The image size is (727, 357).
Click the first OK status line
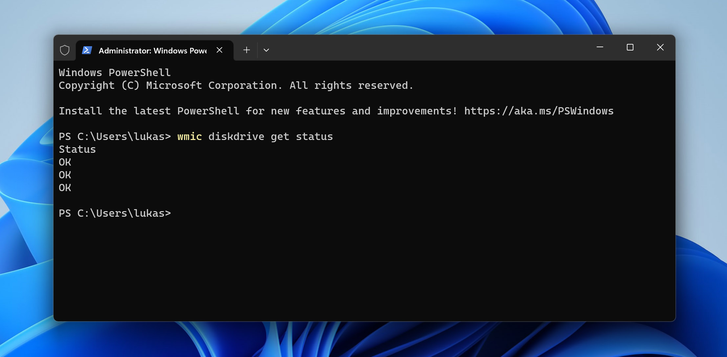[65, 162]
